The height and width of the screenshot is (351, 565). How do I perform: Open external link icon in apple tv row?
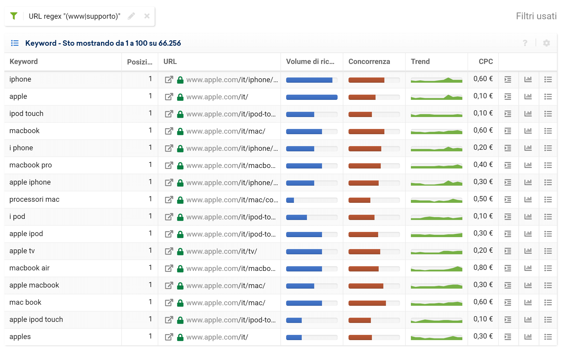169,251
